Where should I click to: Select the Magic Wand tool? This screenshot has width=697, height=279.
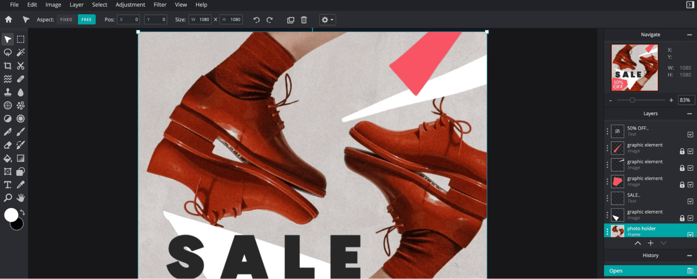coord(21,53)
